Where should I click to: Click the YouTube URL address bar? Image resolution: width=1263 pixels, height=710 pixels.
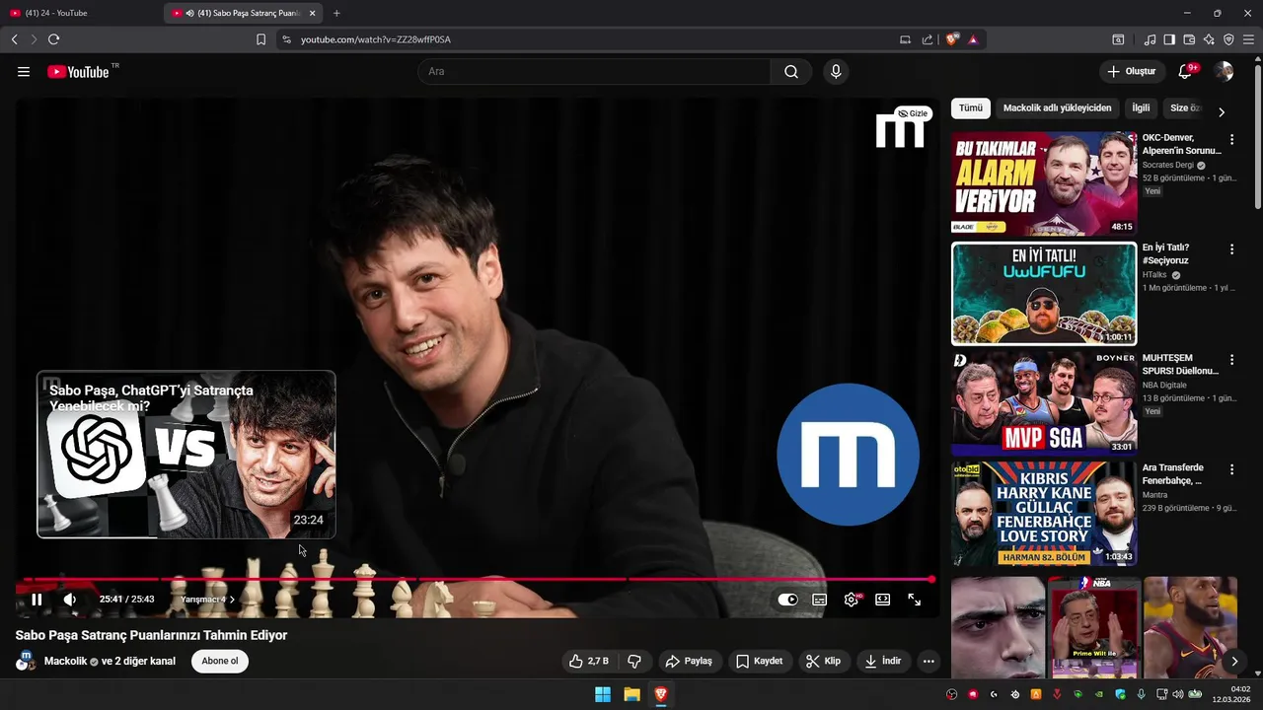pos(582,39)
